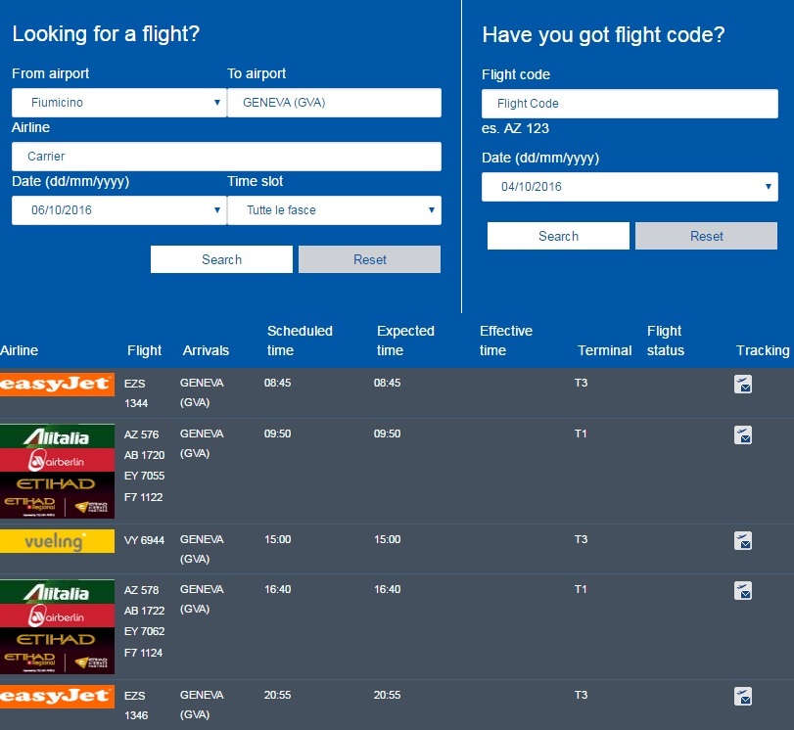This screenshot has height=730, width=794.
Task: Expand the Time slot dropdown
Action: pos(334,210)
